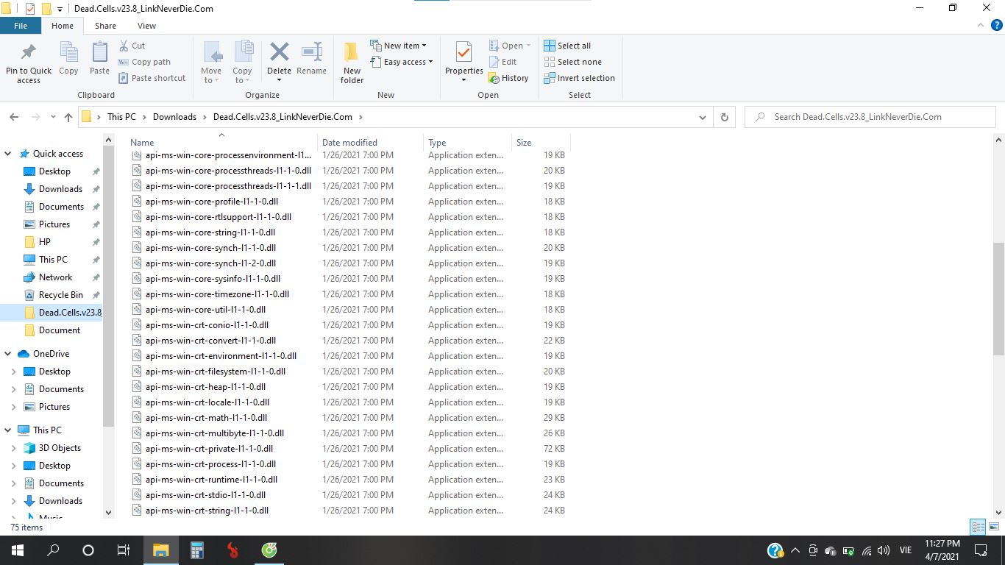Select api-ms-win-crt-private-l1-1-0.dll file
Viewport: 1005px width, 565px height.
click(209, 449)
